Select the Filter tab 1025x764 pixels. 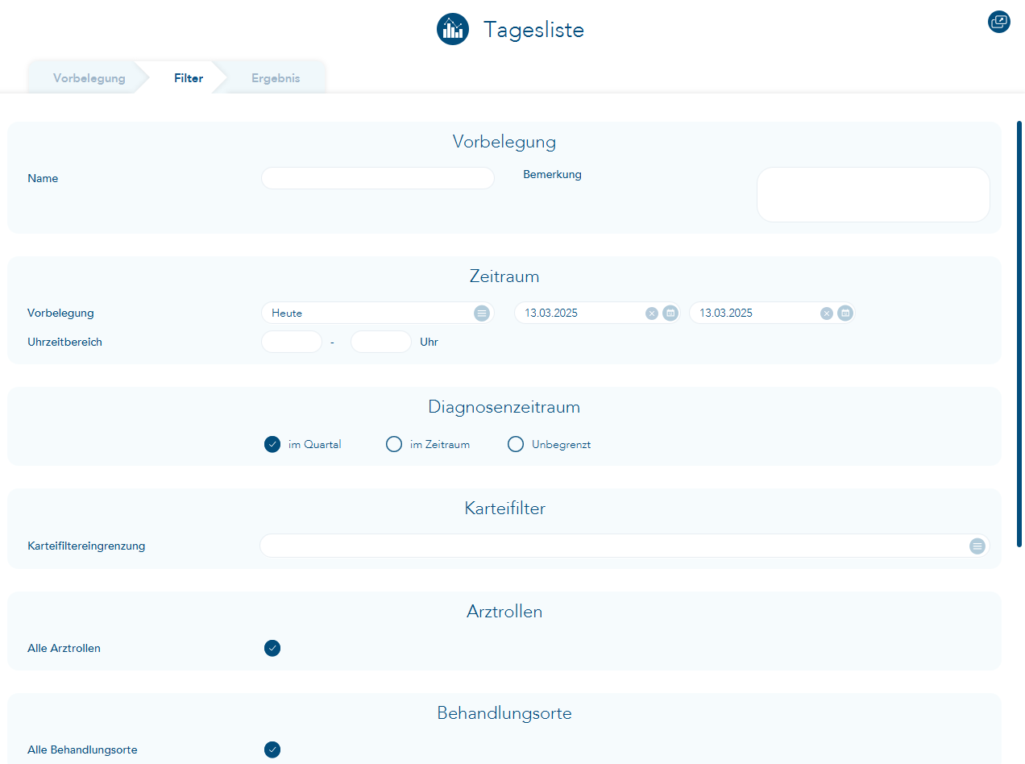188,78
